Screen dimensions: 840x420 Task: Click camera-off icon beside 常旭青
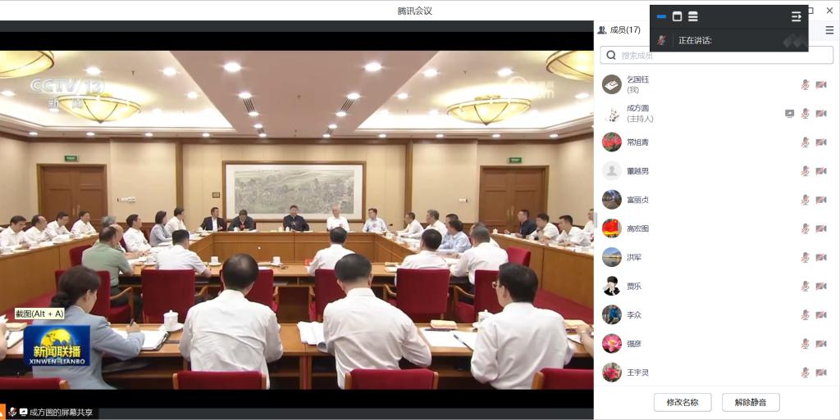[x=820, y=142]
